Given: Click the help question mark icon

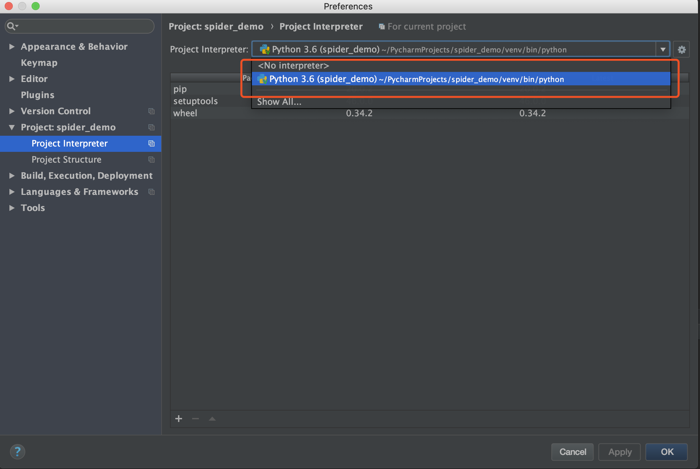Looking at the screenshot, I should click(17, 452).
